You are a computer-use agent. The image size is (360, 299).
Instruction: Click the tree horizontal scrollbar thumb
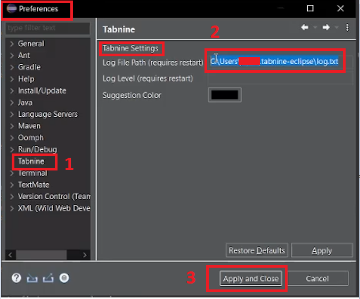(x=41, y=255)
